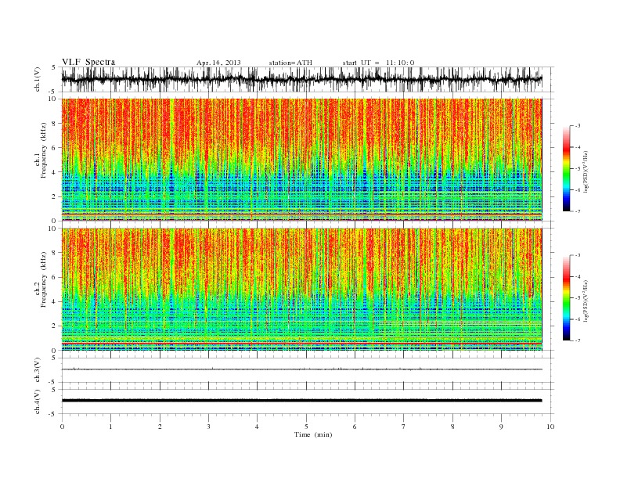Click time-axis tick label "1" at the bottom
620x479 pixels.
tap(110, 427)
